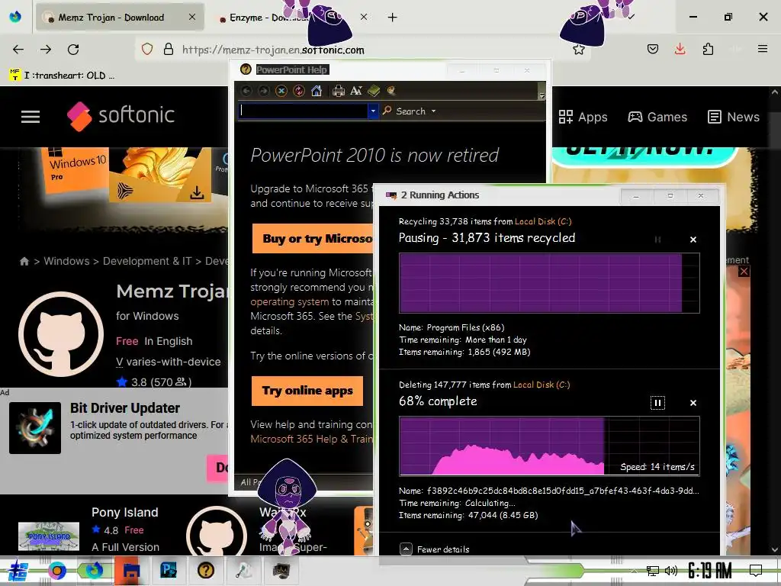
Task: Click into PowerPoint Help search input field
Action: coord(304,111)
